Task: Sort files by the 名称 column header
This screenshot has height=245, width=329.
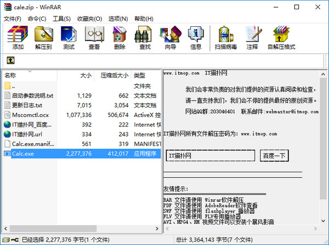Action: [30, 75]
